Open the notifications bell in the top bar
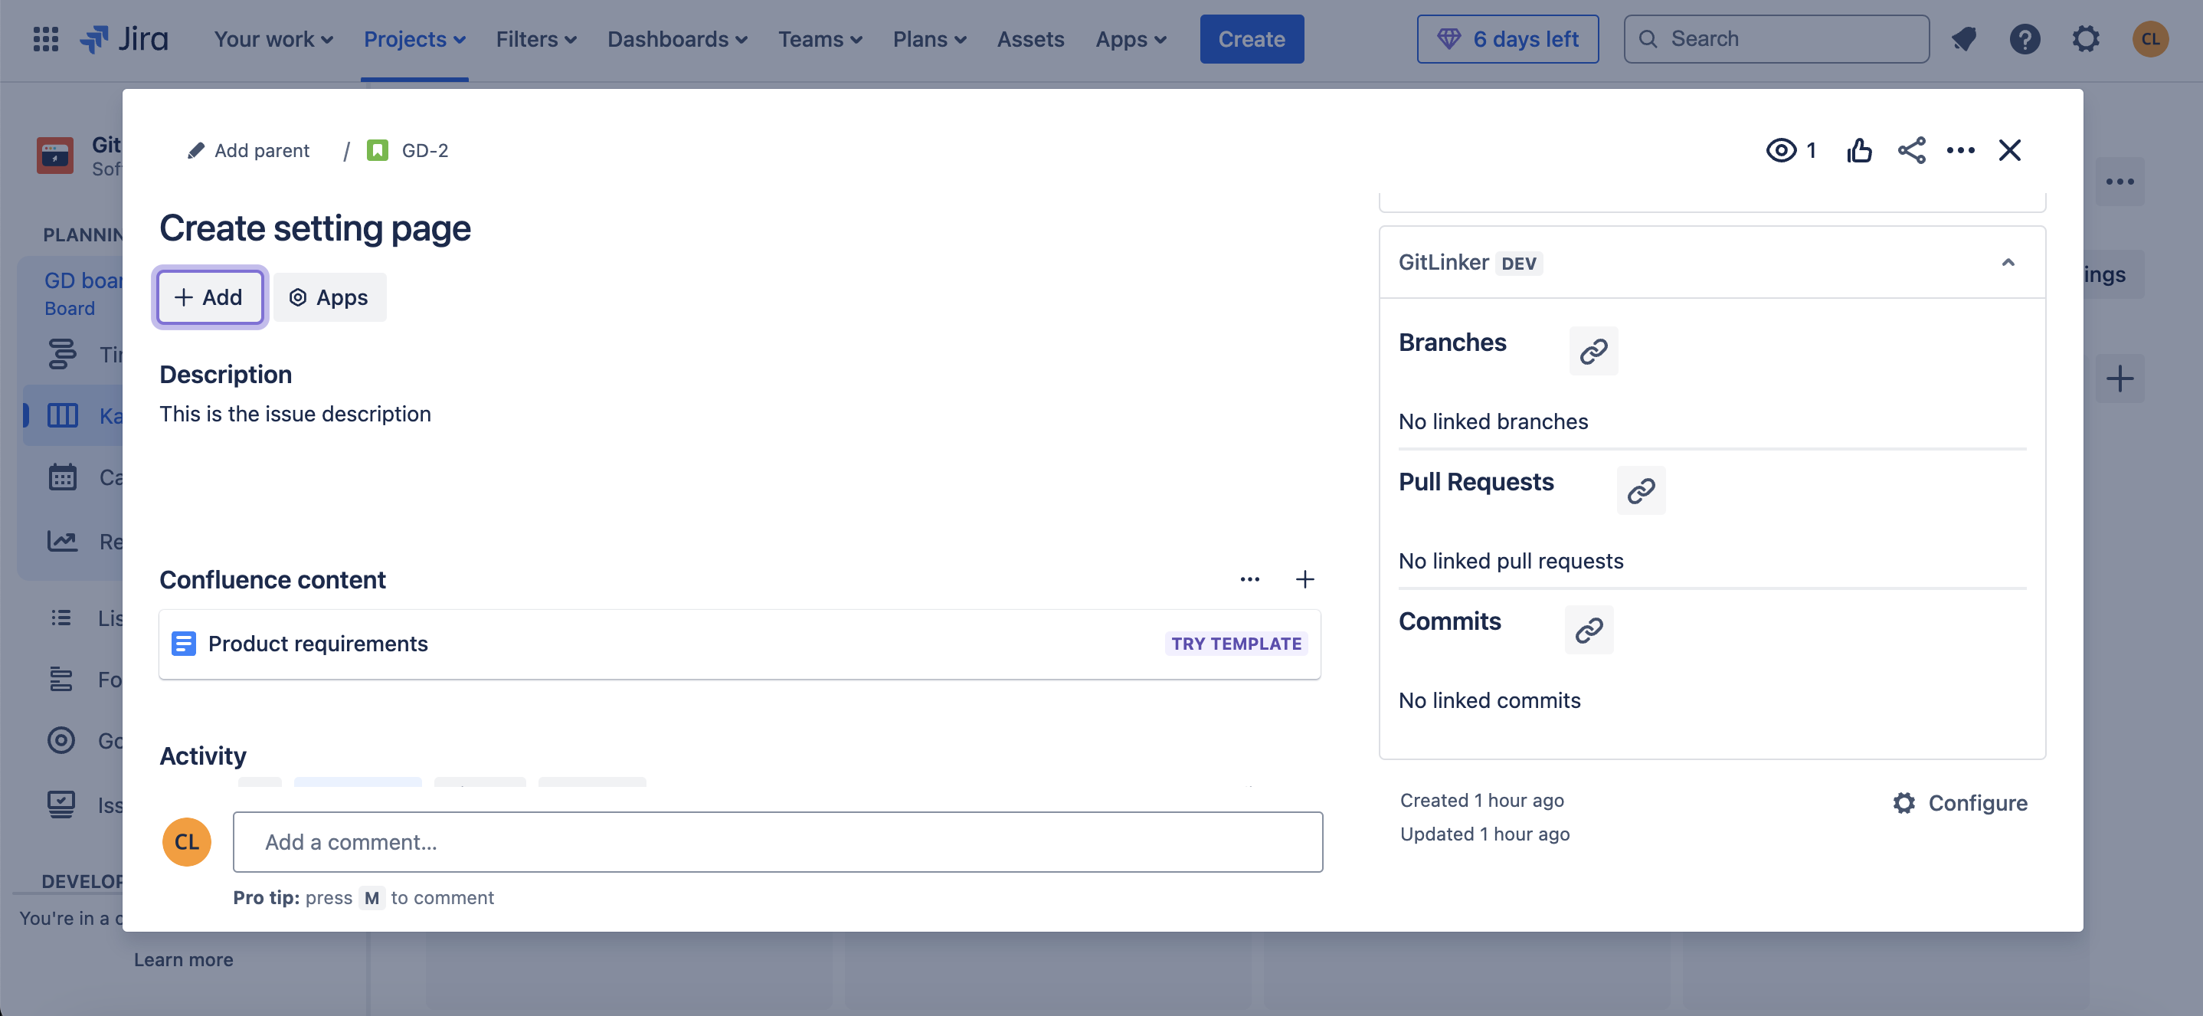This screenshot has width=2203, height=1016. coord(1963,39)
